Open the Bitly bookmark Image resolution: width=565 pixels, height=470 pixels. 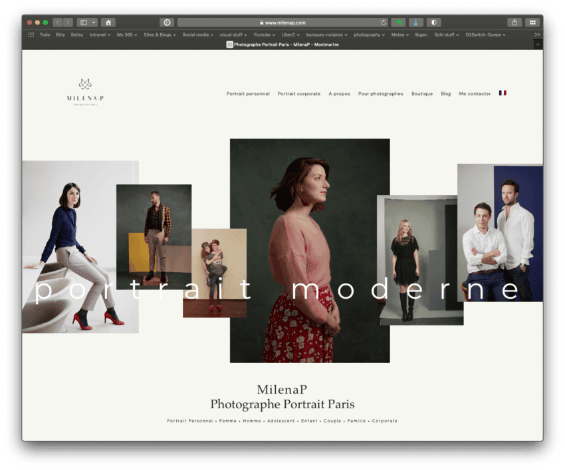(60, 35)
